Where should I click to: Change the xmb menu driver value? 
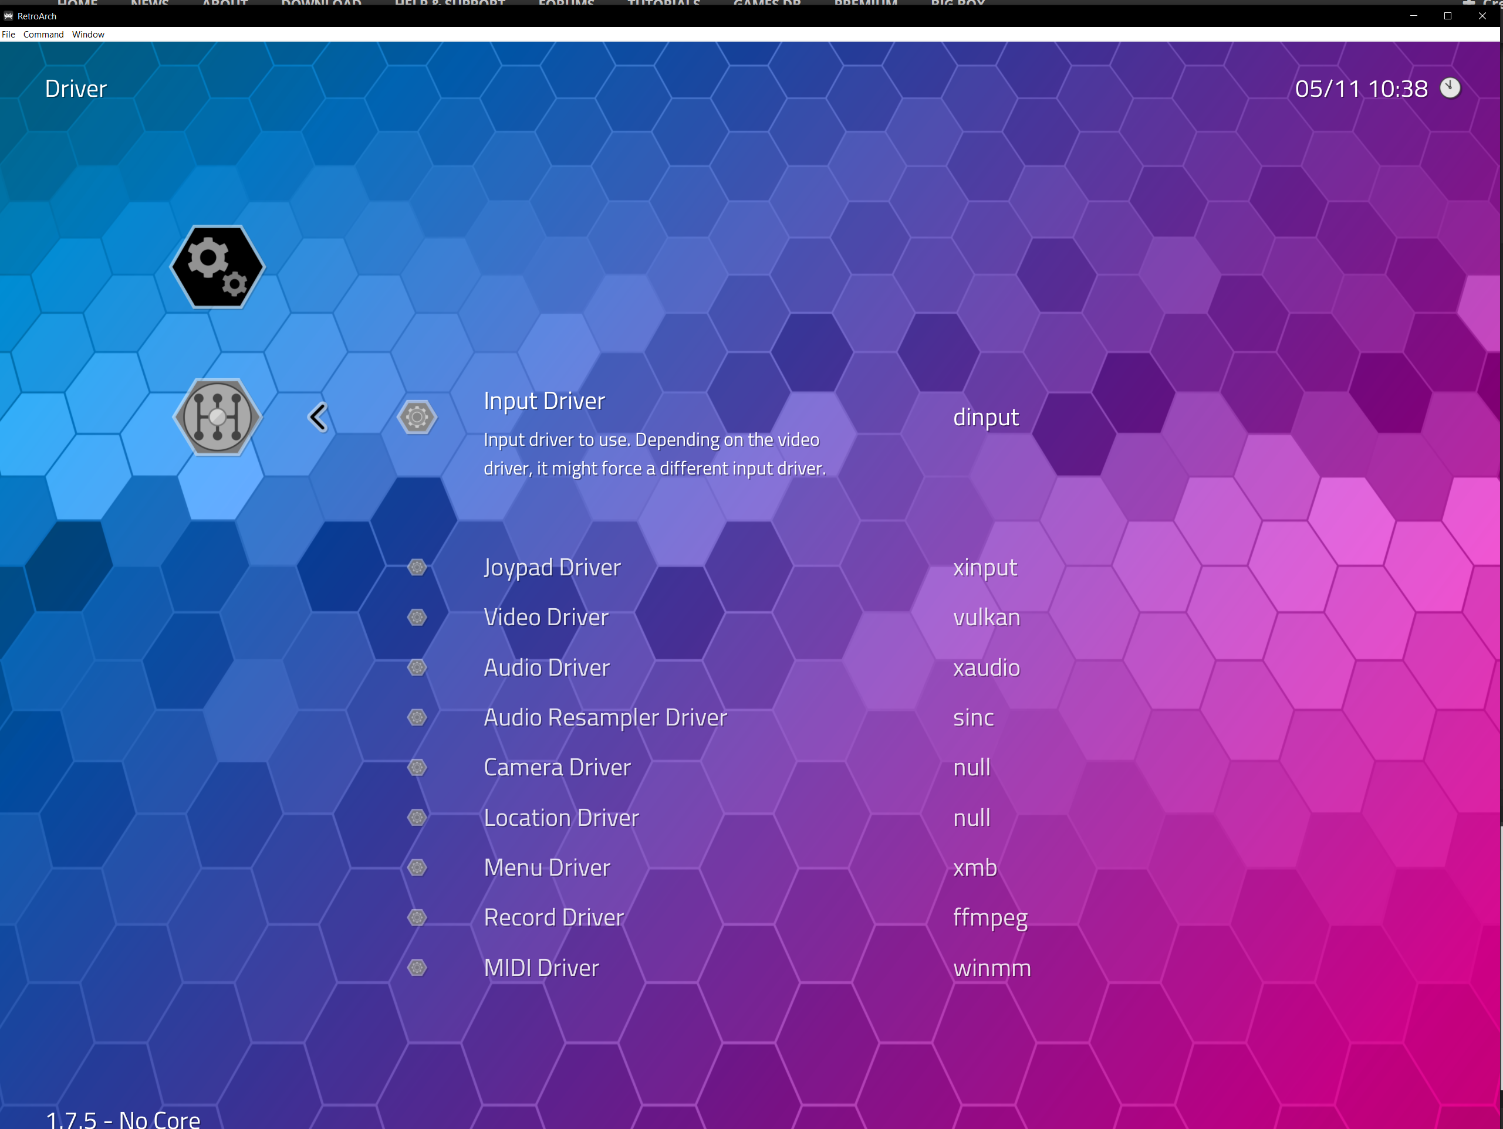[975, 867]
